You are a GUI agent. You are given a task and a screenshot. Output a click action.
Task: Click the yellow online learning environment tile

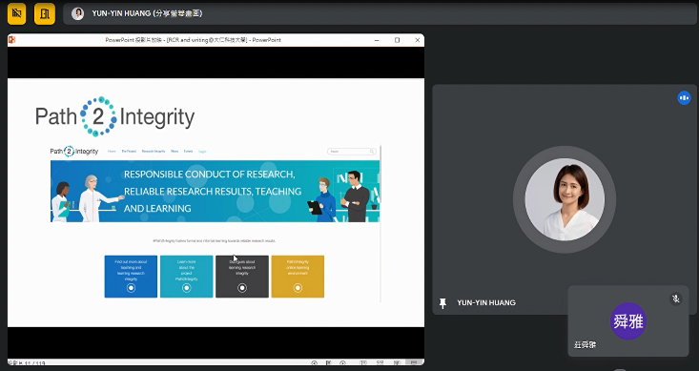click(x=298, y=277)
